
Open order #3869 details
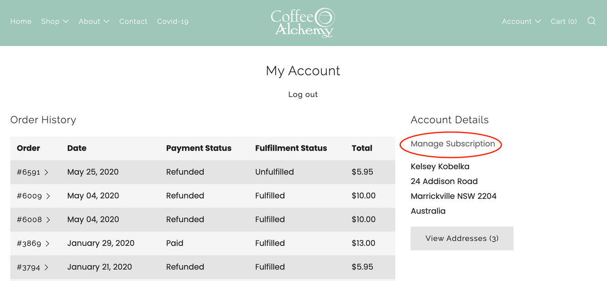[33, 243]
